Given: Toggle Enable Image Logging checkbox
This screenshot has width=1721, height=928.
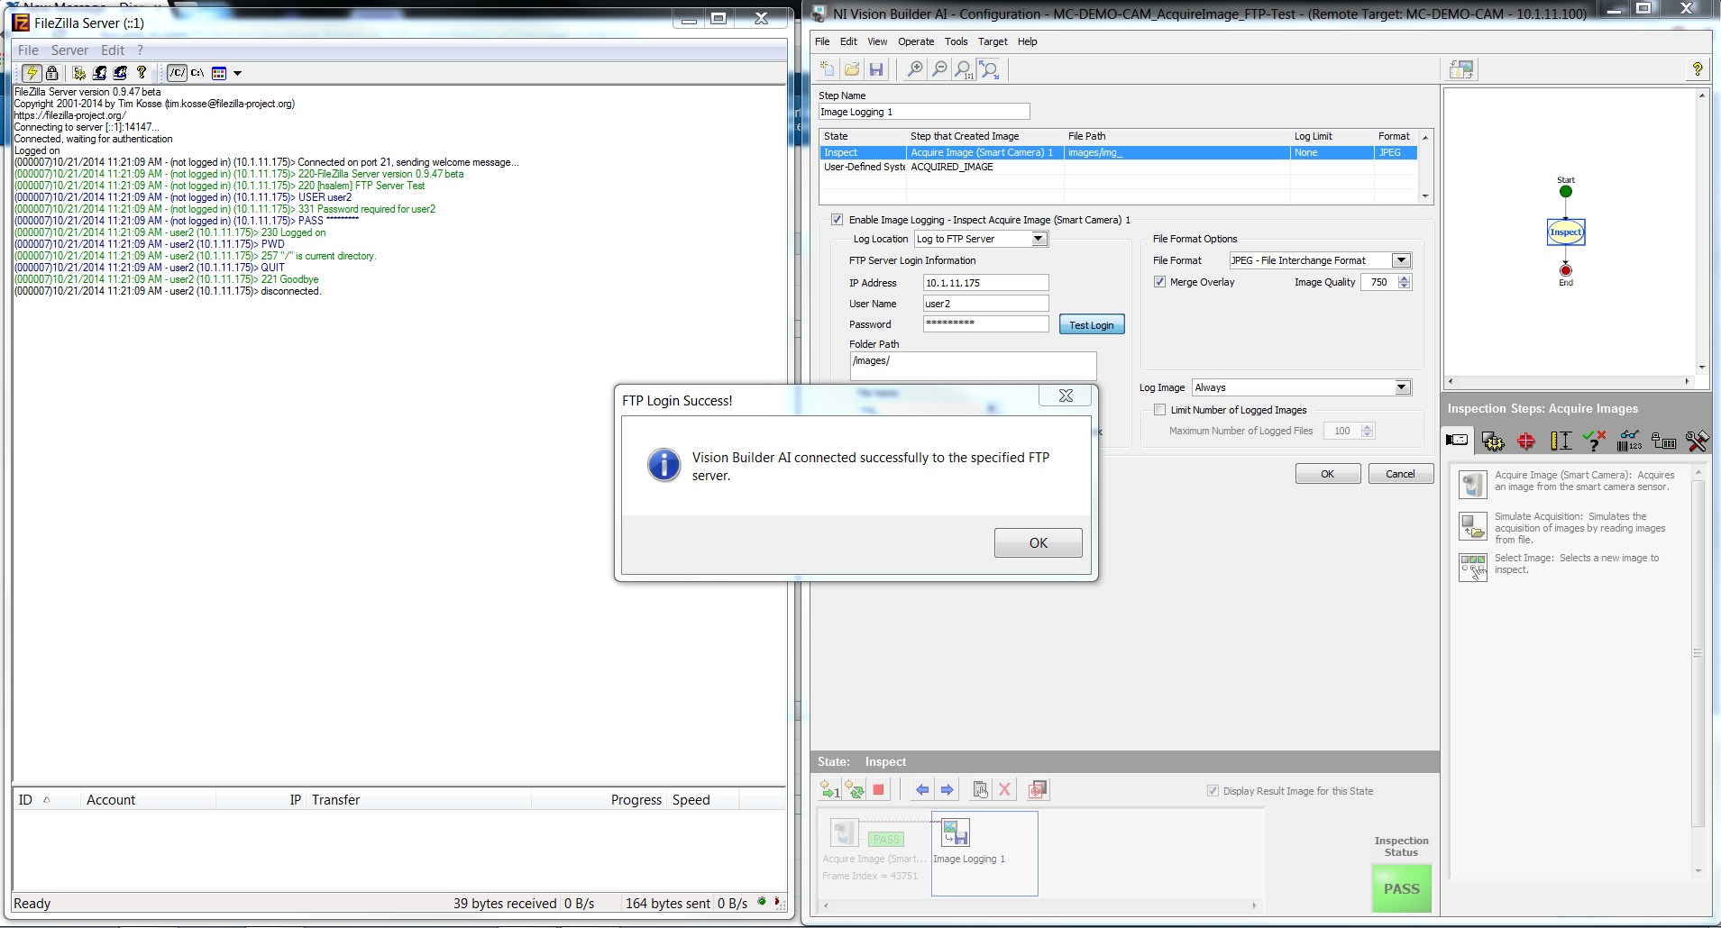Looking at the screenshot, I should (838, 220).
